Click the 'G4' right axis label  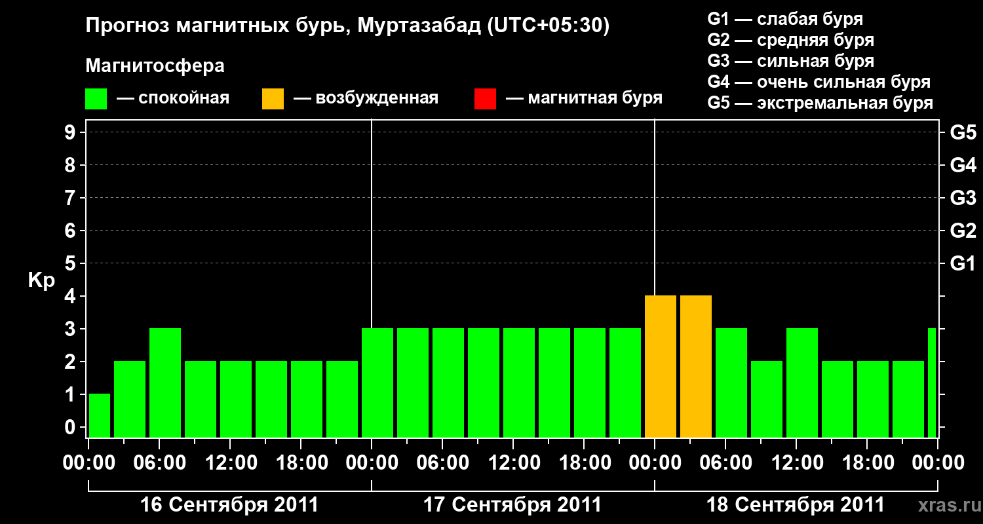click(963, 165)
